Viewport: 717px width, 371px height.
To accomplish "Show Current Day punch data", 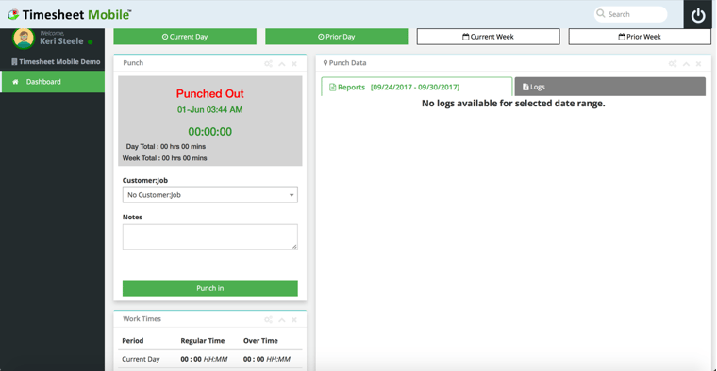I will (x=185, y=37).
